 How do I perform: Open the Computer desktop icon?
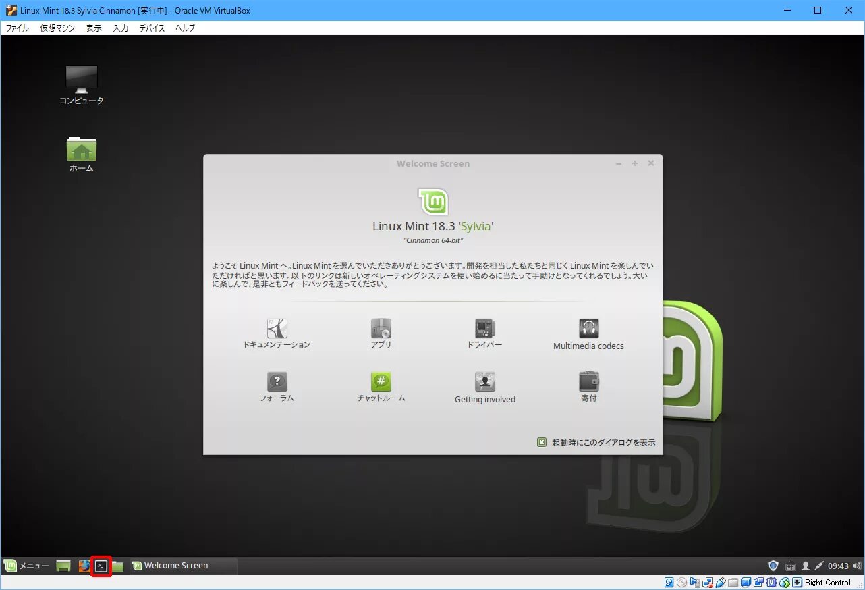[x=82, y=85]
